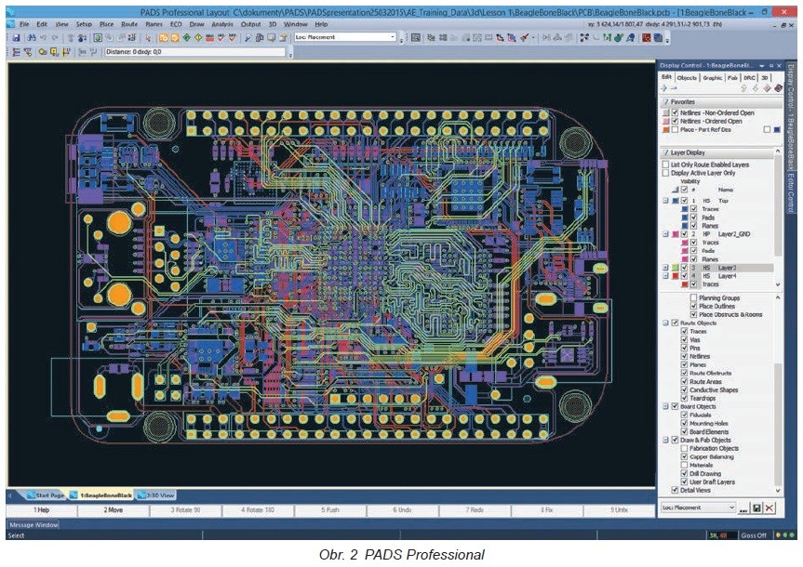This screenshot has height=567, width=803.
Task: Click the Layer2_GND traces color swatch
Action: [685, 243]
